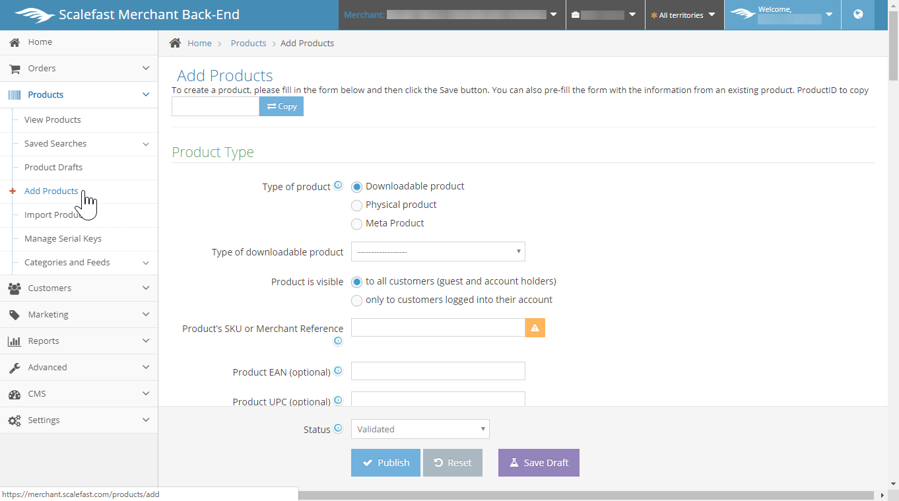Open Type of downloadable product dropdown

pyautogui.click(x=438, y=251)
